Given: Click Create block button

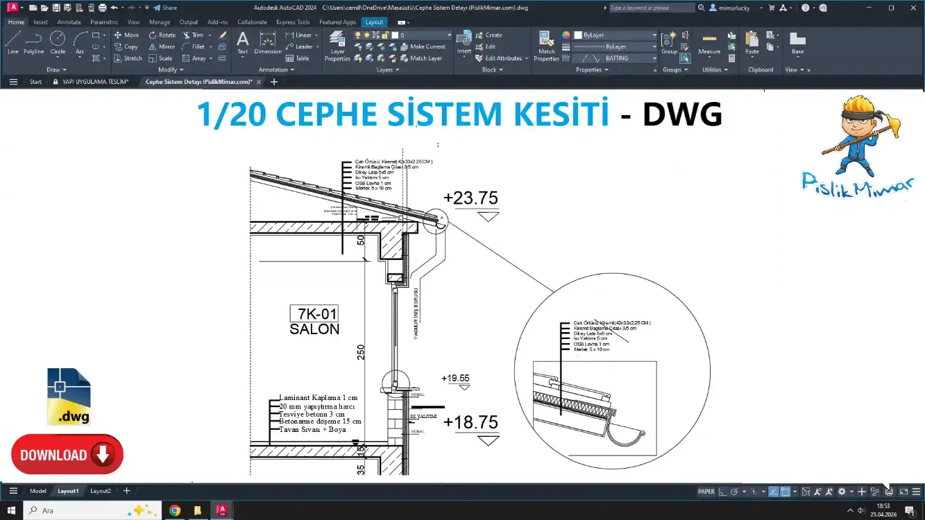Looking at the screenshot, I should (489, 35).
